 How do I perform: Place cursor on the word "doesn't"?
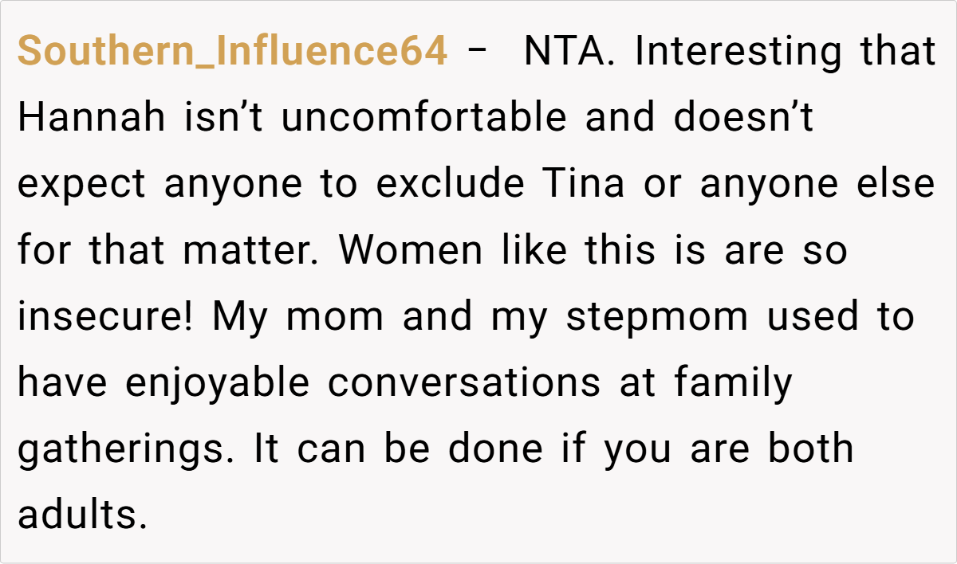pos(743,118)
